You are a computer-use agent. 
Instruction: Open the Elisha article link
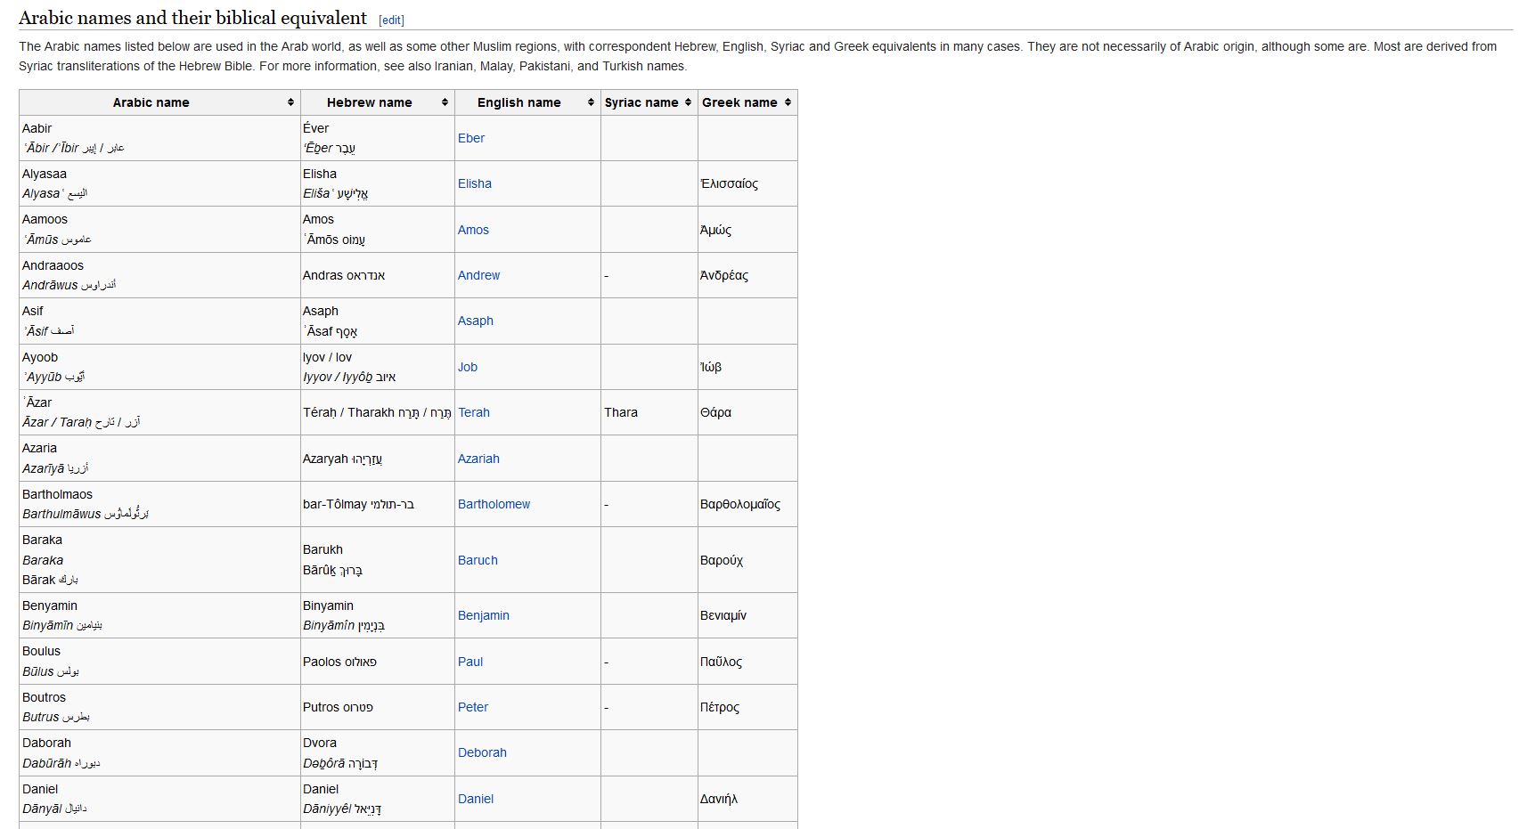click(475, 183)
